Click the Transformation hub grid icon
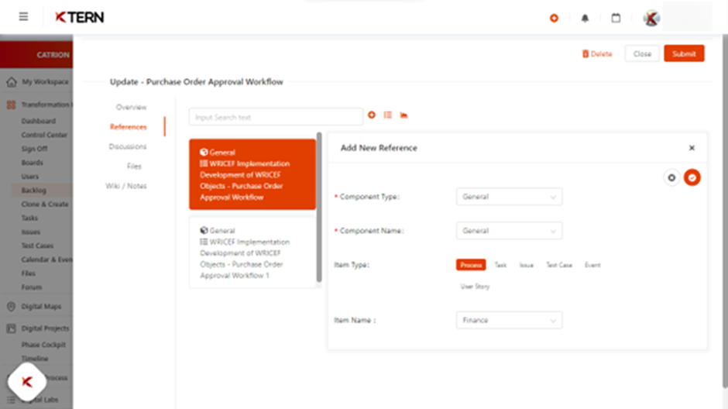This screenshot has height=409, width=728. click(x=11, y=105)
